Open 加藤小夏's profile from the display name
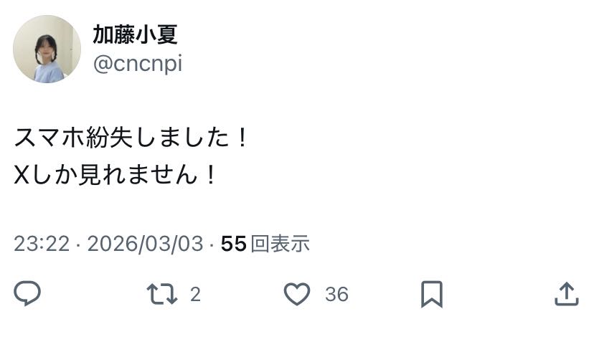Image resolution: width=594 pixels, height=352 pixels. (x=135, y=34)
